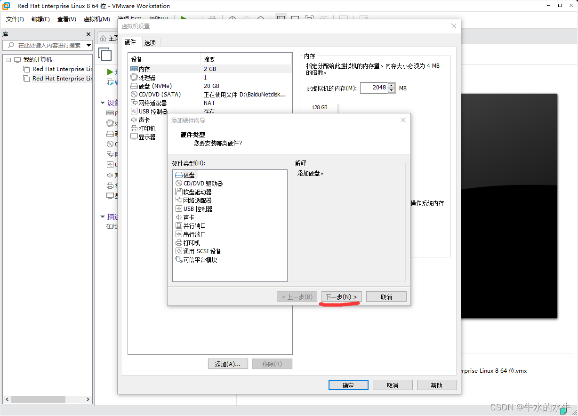Select second Red Hat Enterprise Linux VM
This screenshot has width=578, height=416.
pos(57,79)
